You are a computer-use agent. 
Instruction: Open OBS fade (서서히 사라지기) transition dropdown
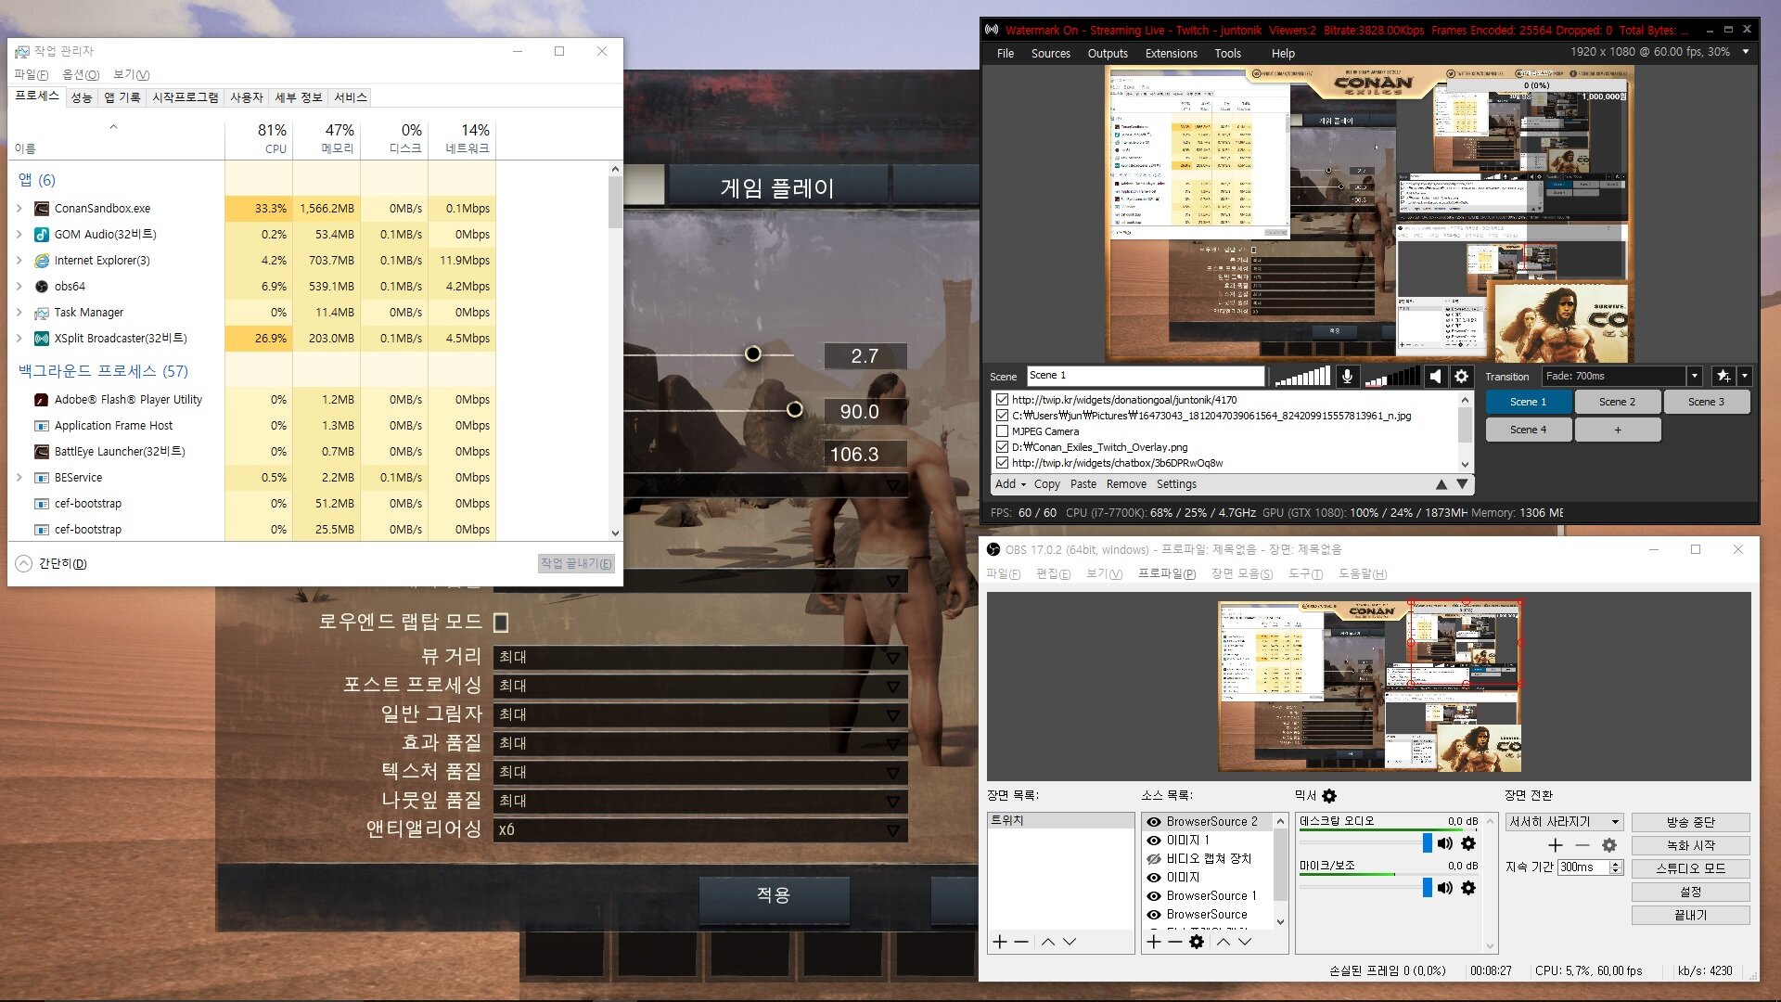[1564, 822]
